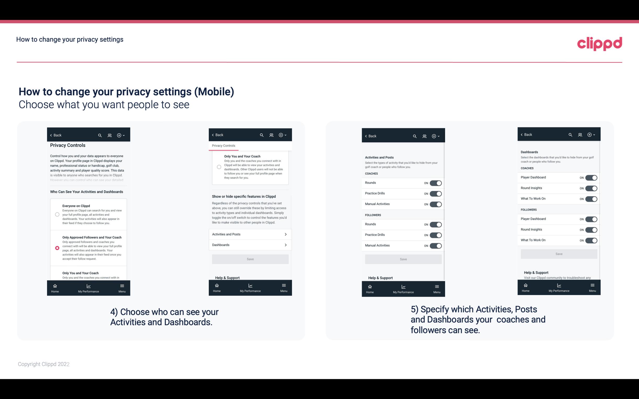Toggle Player Dashboard switch under Followers
Viewport: 639px width, 399px height.
click(591, 219)
